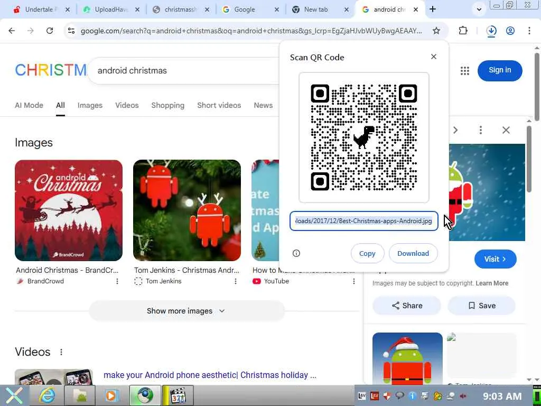This screenshot has height=406, width=541.
Task: Launch Internet Explorer from taskbar
Action: tap(46, 395)
